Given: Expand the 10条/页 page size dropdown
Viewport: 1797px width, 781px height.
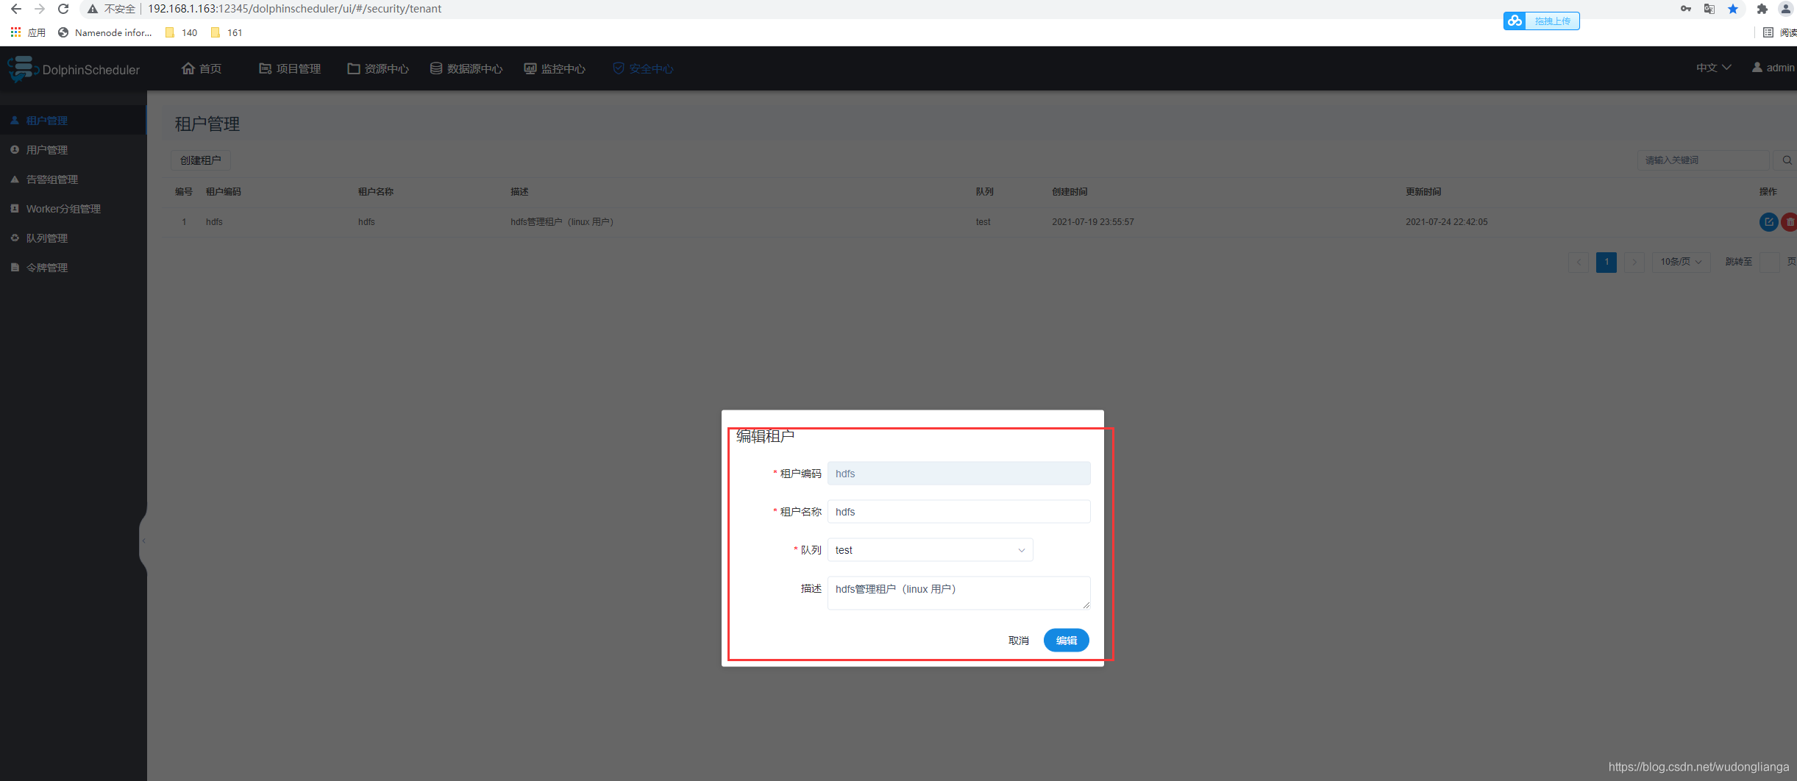Looking at the screenshot, I should click(x=1681, y=262).
